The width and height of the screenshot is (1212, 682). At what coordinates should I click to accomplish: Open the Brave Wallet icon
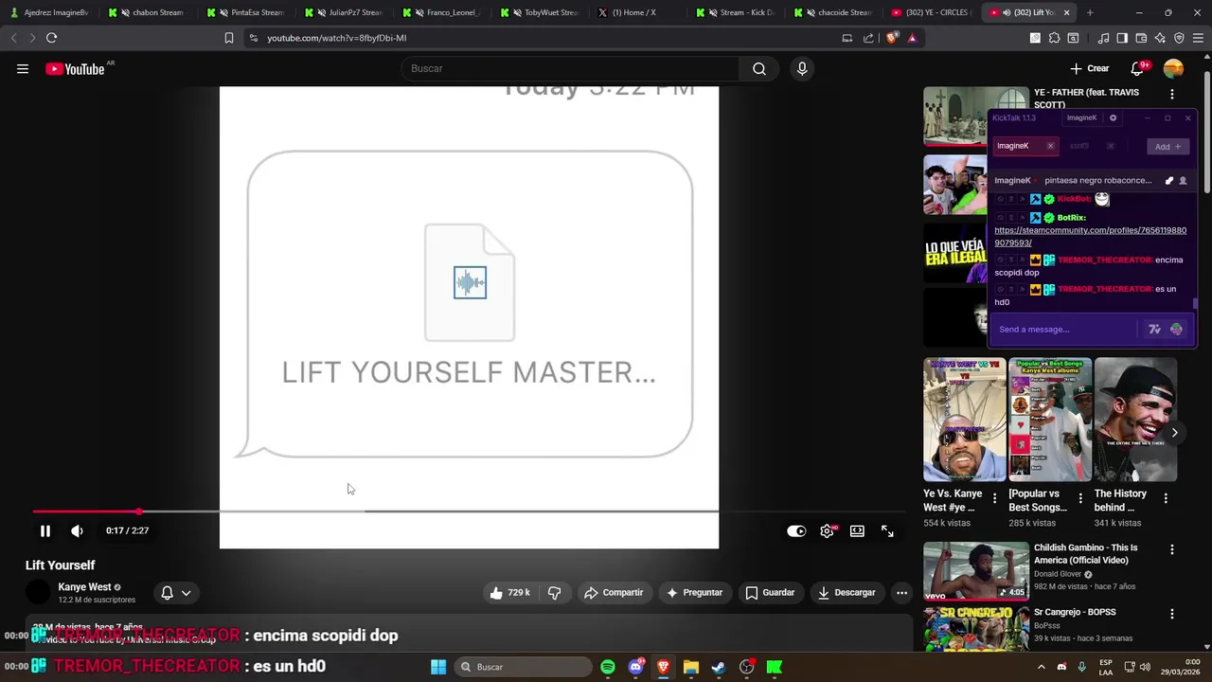pos(1141,38)
